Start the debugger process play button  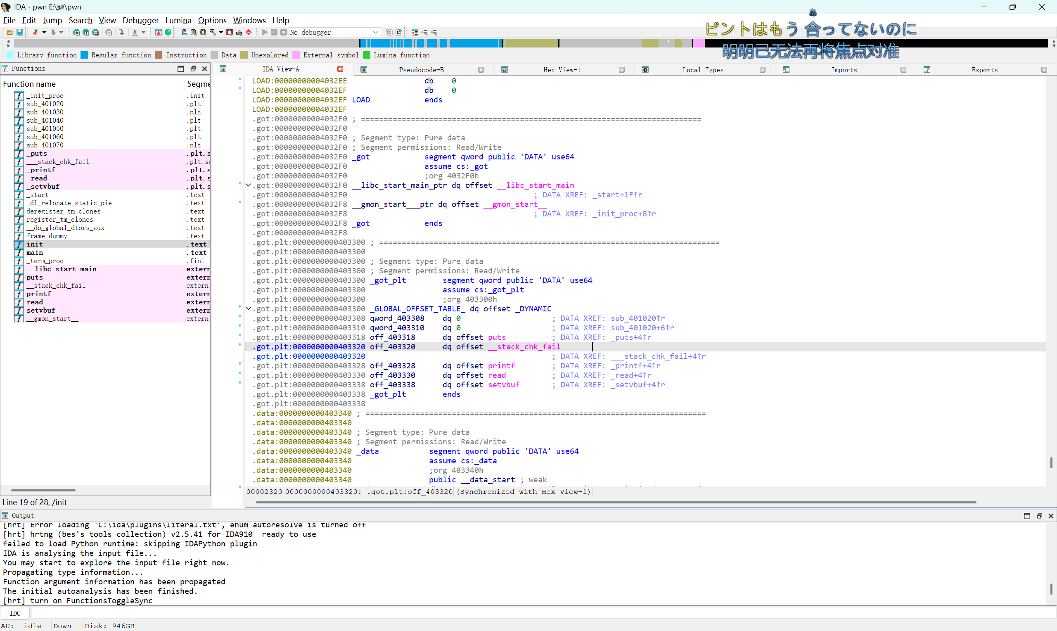pos(264,32)
